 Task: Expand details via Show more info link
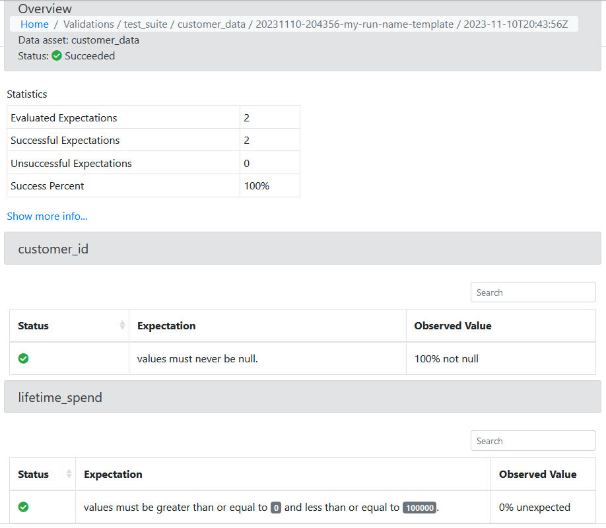click(x=47, y=216)
